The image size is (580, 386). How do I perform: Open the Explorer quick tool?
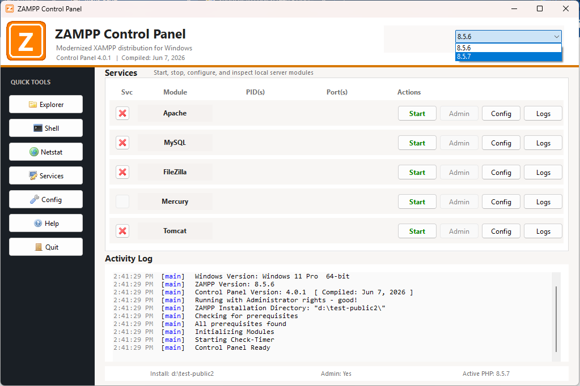coord(46,104)
